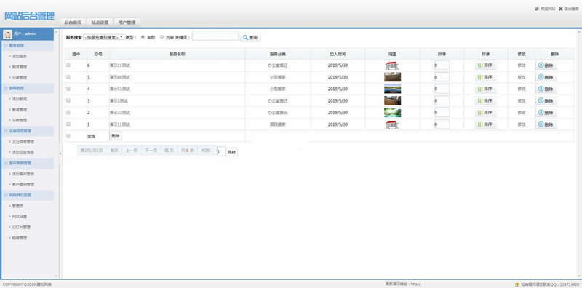582x288 pixels.
Task: Select the 名称 radio button
Action: point(143,37)
